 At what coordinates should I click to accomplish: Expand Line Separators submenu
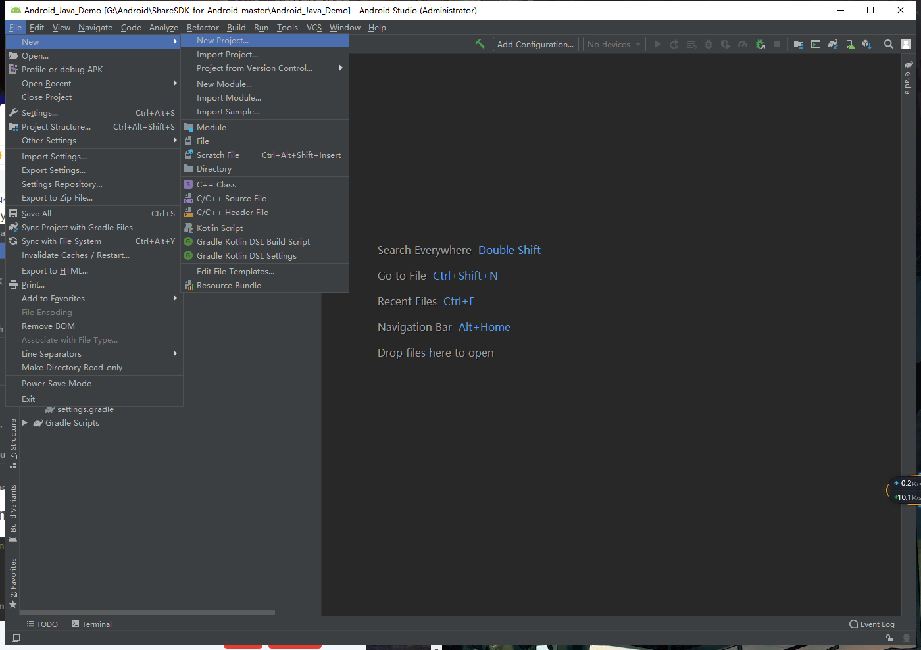[94, 354]
